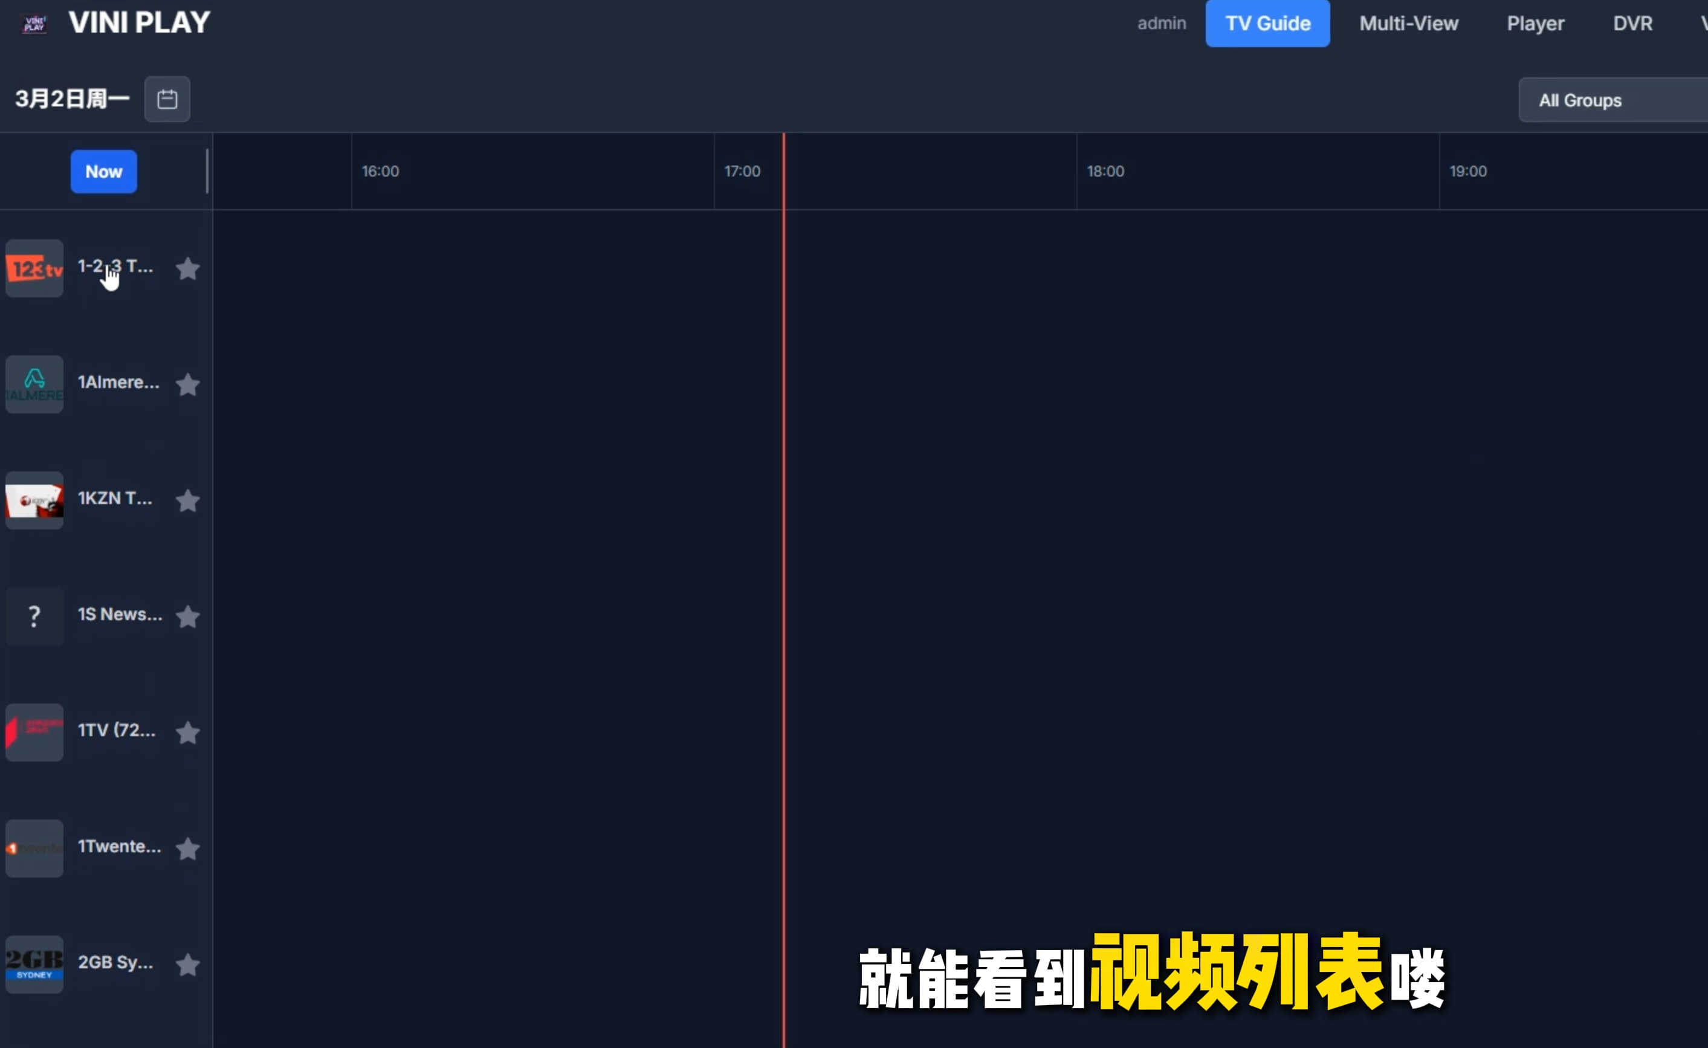This screenshot has width=1708, height=1048.
Task: Go to the DVR tab
Action: [x=1632, y=24]
